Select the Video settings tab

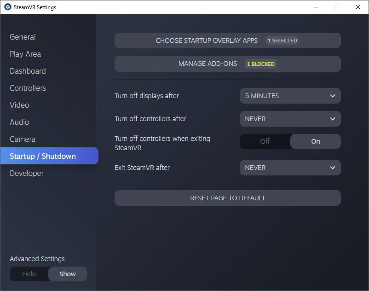point(19,105)
